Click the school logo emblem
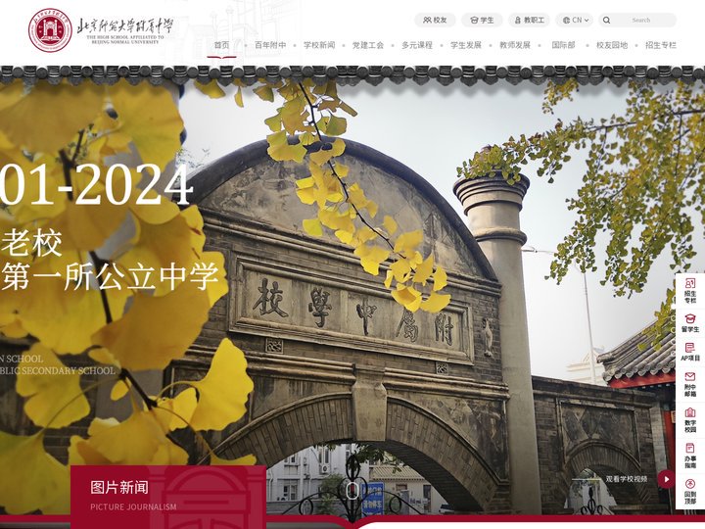The height and width of the screenshot is (529, 705). [x=50, y=30]
